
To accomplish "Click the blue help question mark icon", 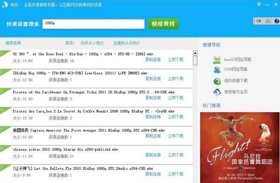I will coord(277,21).
